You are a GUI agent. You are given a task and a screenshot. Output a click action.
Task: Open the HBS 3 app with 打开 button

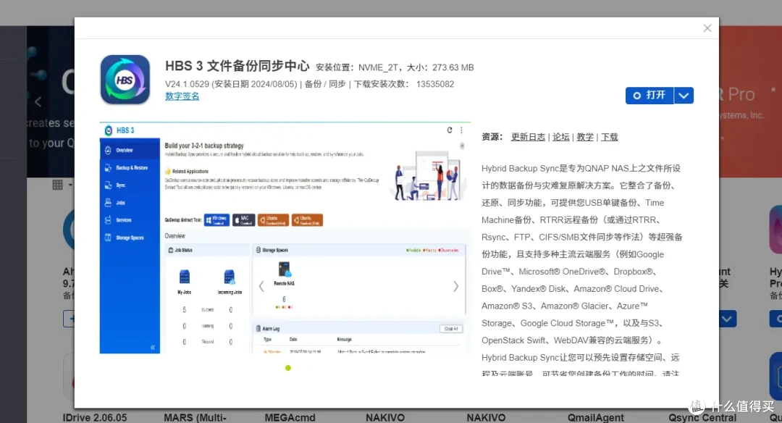(x=649, y=96)
